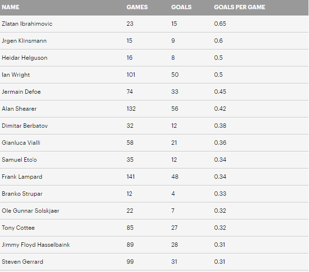Select Jimmy Floyd Hasselbaink's name
Image resolution: width=309 pixels, height=272 pixels.
(36, 245)
